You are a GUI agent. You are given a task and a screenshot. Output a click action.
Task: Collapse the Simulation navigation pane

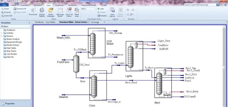[29, 23]
